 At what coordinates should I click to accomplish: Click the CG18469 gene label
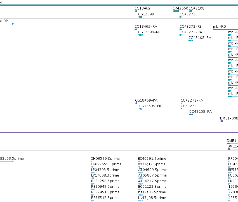click(142, 8)
